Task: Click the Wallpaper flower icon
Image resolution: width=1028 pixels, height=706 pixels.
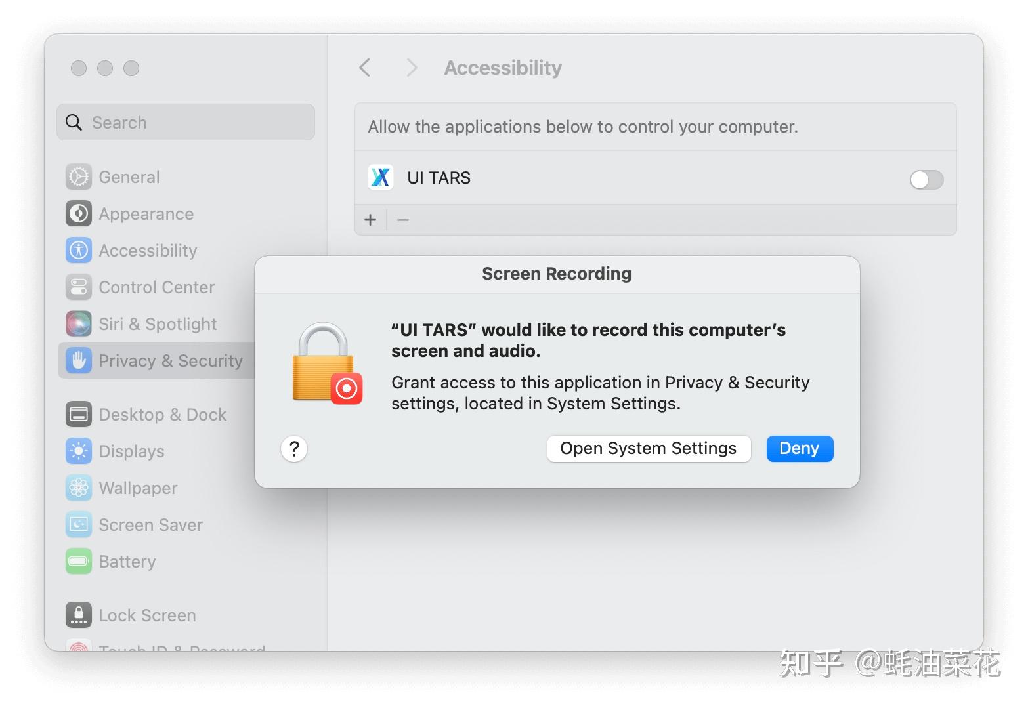Action: tap(79, 488)
